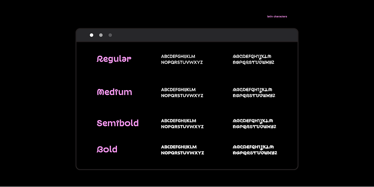Click the dark gray third window dot
The image size is (374, 187).
coord(110,35)
